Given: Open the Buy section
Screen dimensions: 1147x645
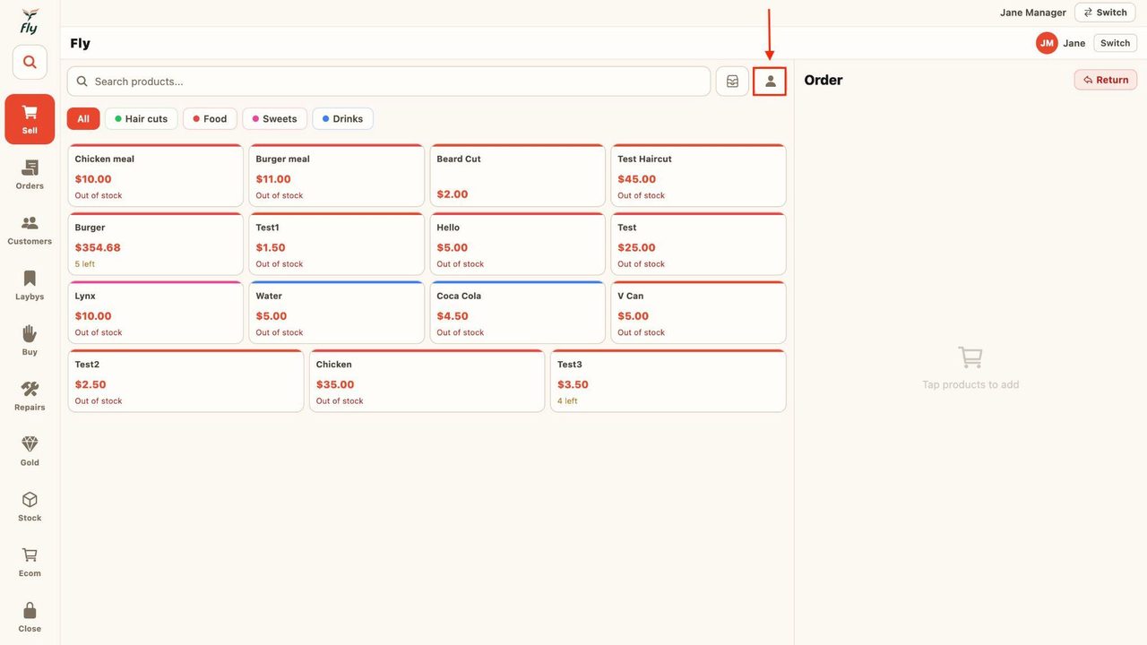Looking at the screenshot, I should tap(30, 340).
